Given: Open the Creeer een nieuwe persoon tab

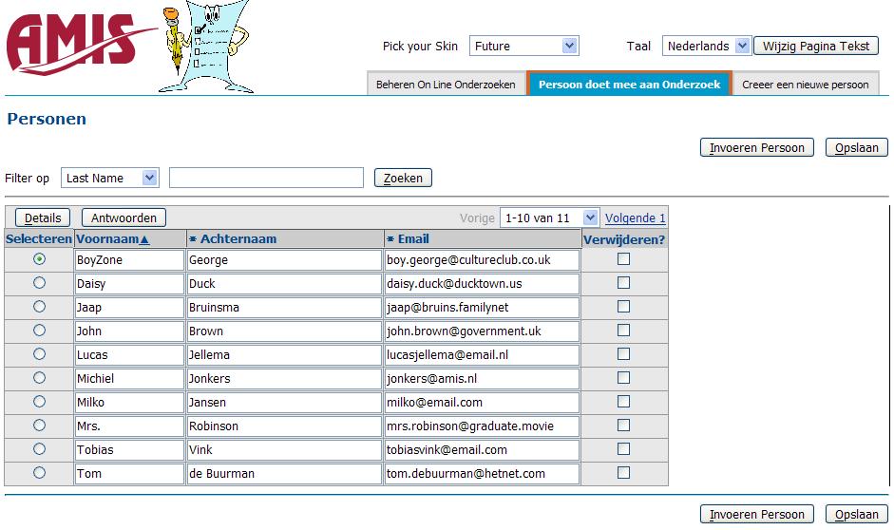Looking at the screenshot, I should click(805, 85).
